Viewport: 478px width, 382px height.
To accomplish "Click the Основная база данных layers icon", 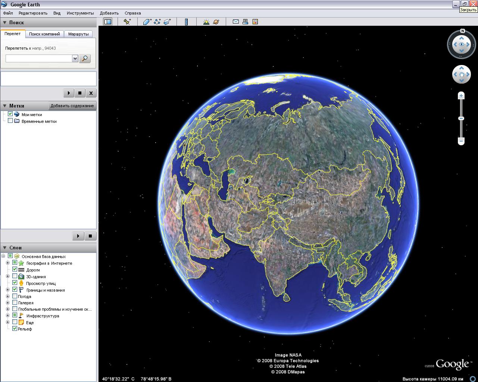I will [x=17, y=256].
